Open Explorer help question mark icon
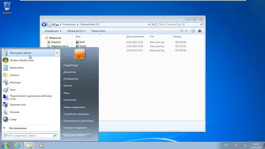Image resolution: width=265 pixels, height=149 pixels. click(x=200, y=31)
